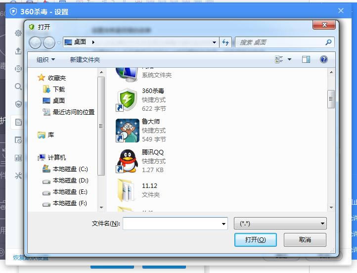Click 新建文件夹 in the toolbar
The width and height of the screenshot is (357, 273).
click(x=85, y=59)
